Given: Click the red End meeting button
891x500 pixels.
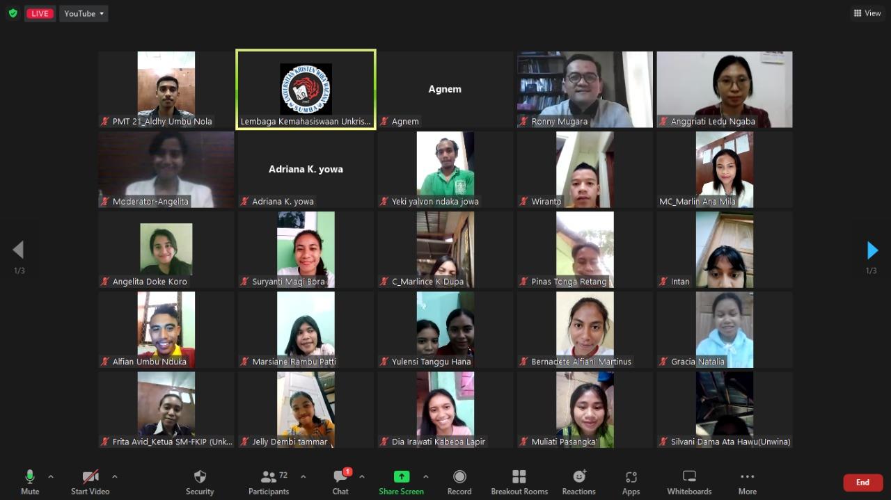Looking at the screenshot, I should (862, 482).
